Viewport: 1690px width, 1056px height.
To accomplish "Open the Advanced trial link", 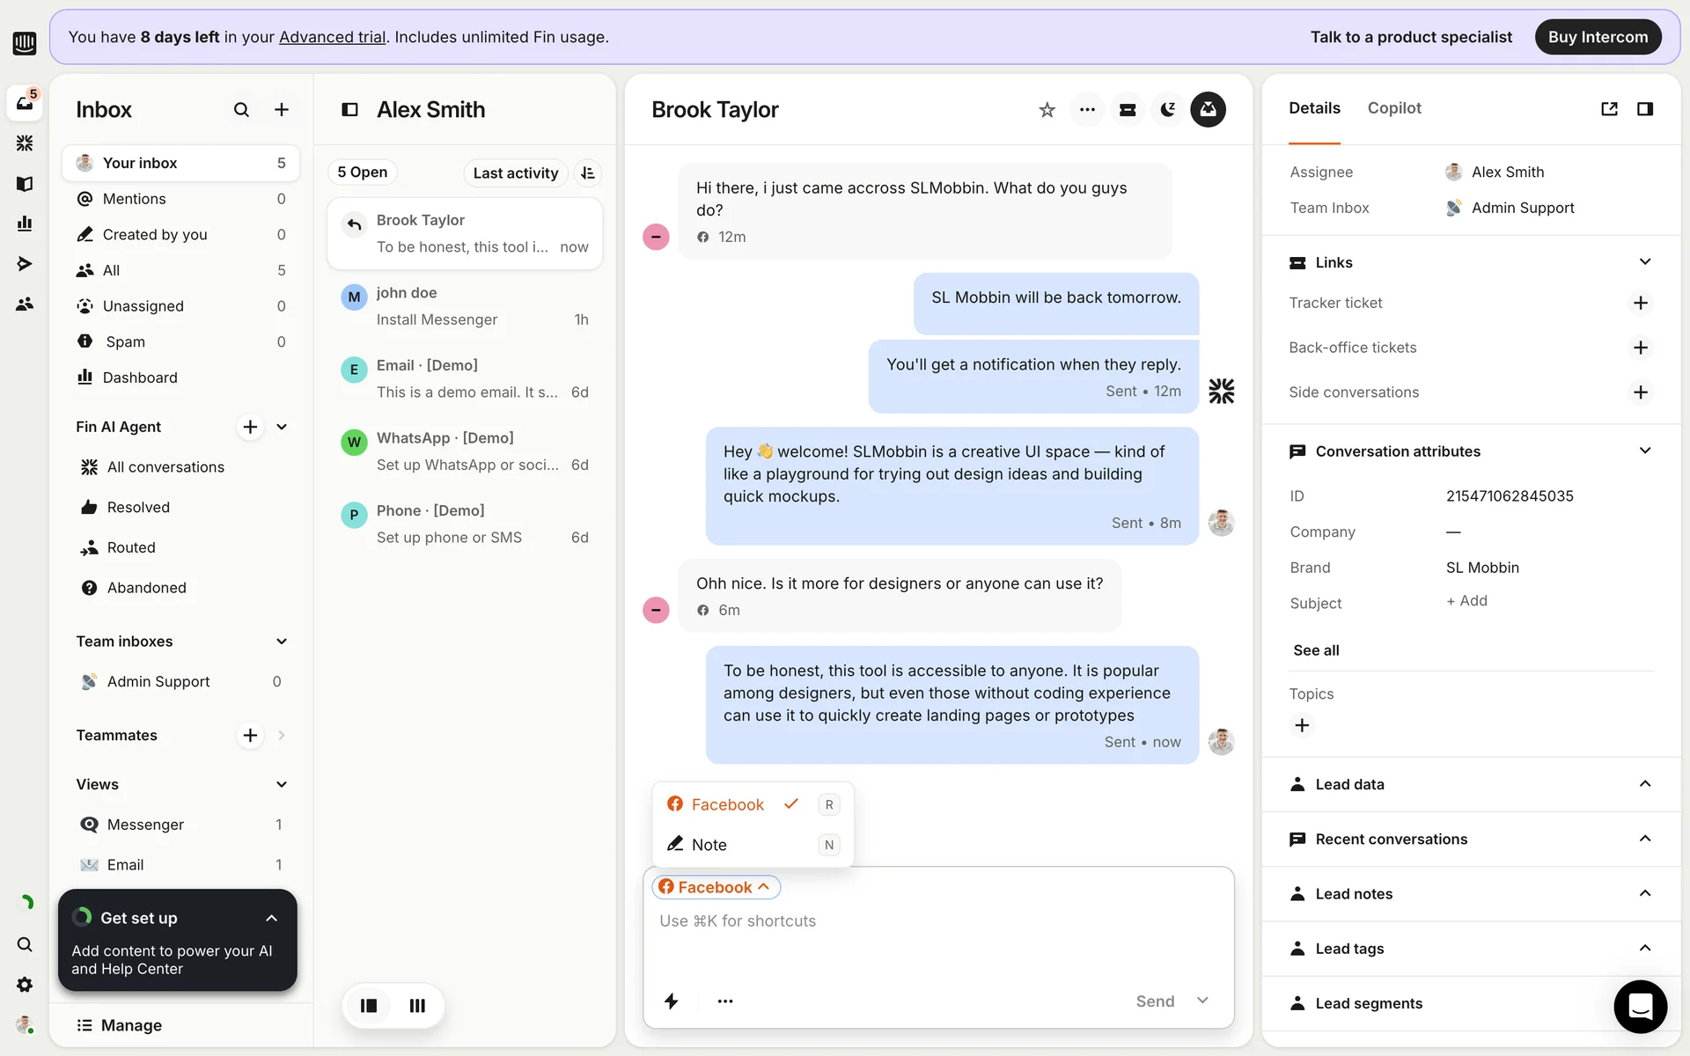I will (x=332, y=37).
